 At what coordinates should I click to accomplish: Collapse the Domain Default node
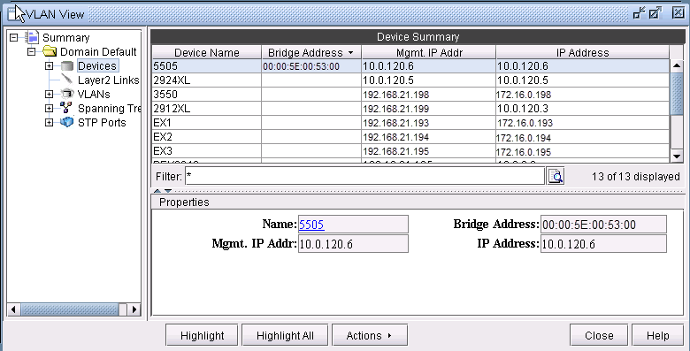(31, 52)
